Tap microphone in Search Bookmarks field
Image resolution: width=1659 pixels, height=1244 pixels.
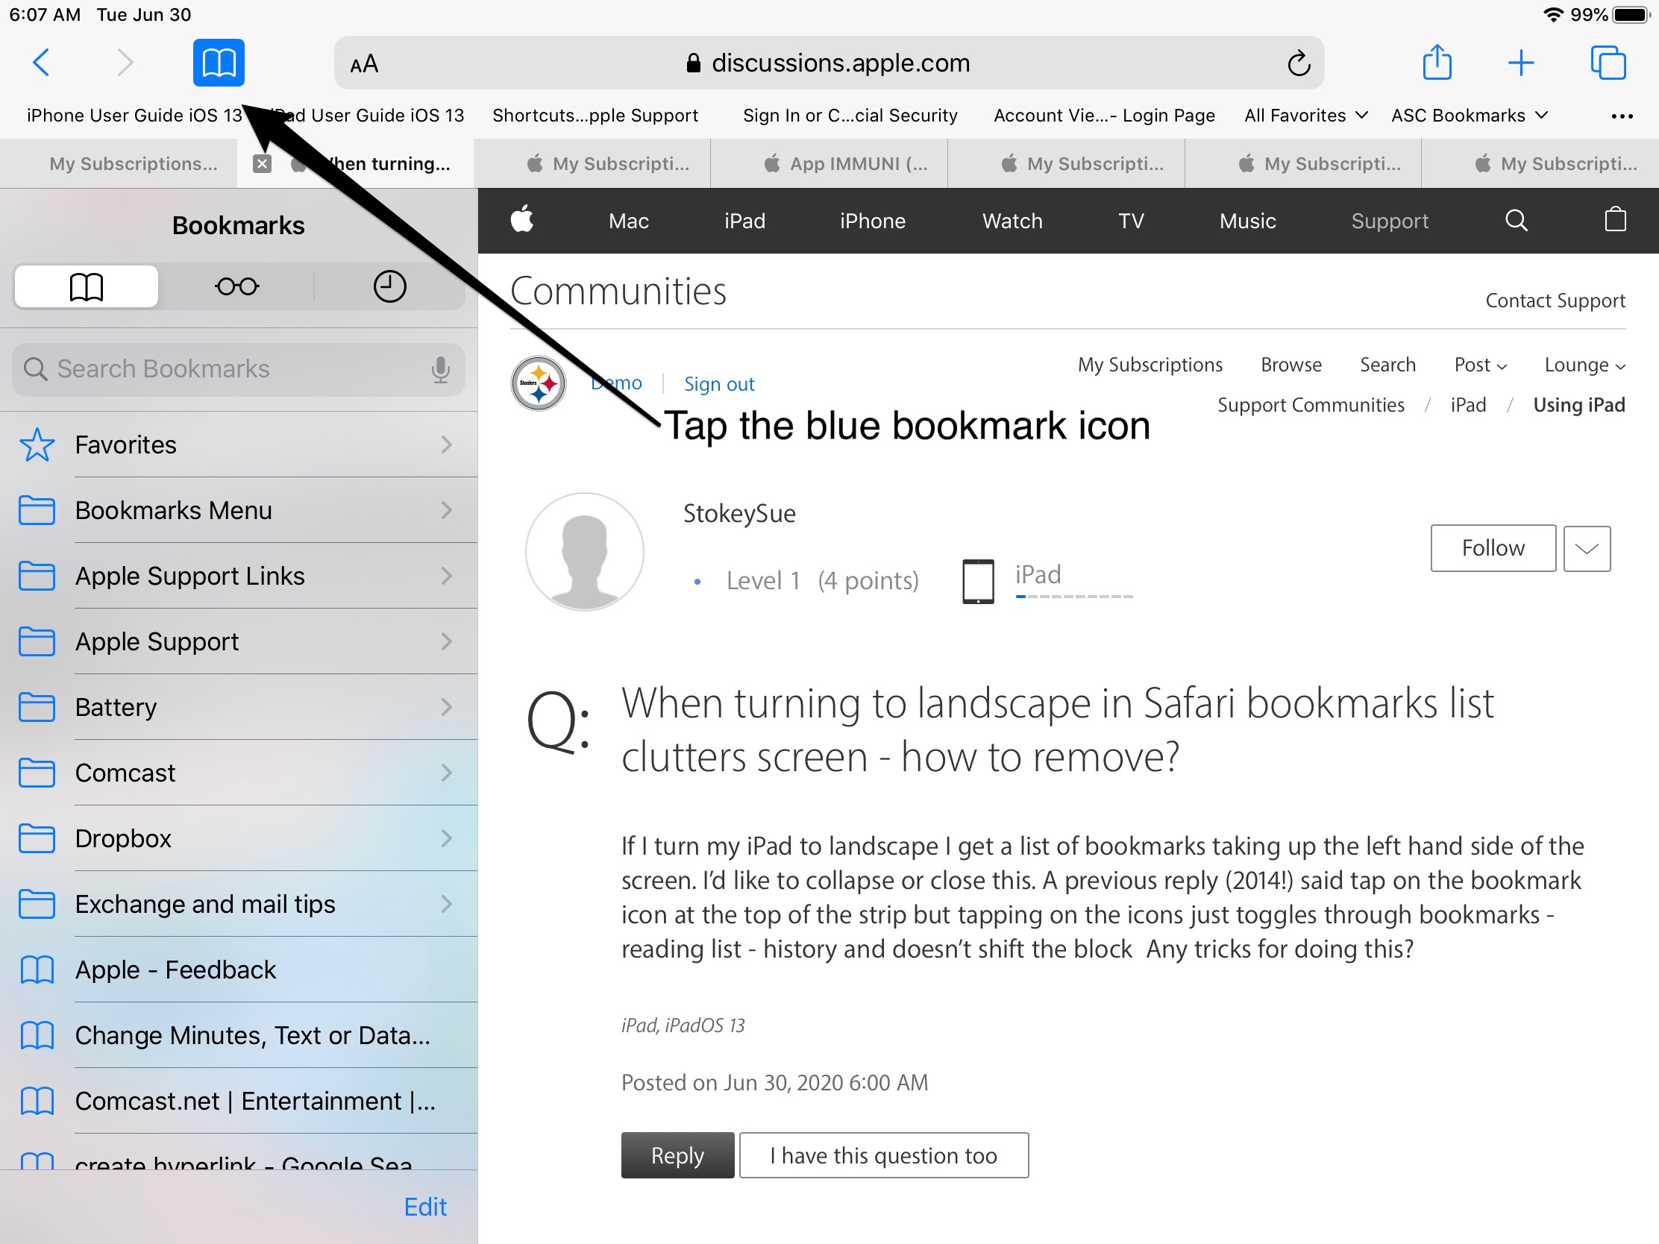click(x=440, y=369)
